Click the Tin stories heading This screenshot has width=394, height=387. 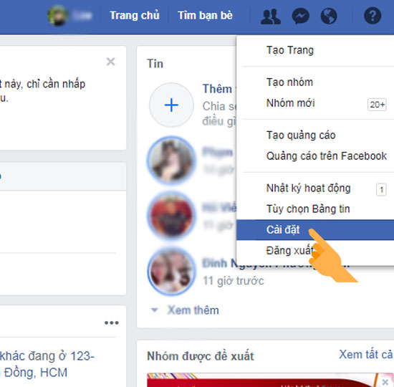coord(155,64)
